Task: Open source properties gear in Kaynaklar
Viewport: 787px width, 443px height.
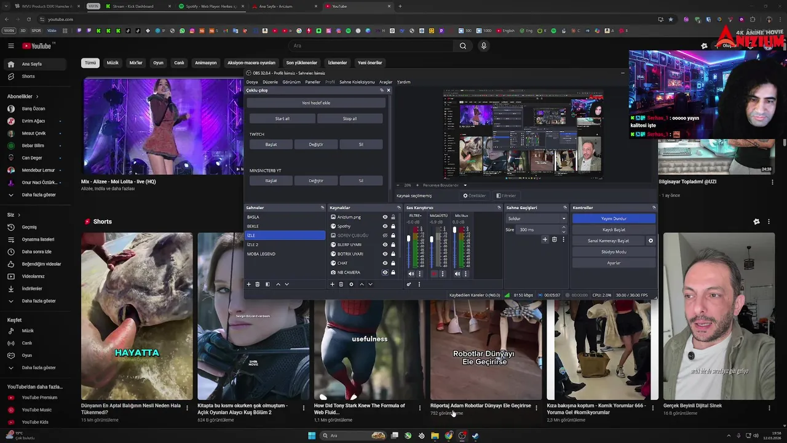Action: coord(351,284)
